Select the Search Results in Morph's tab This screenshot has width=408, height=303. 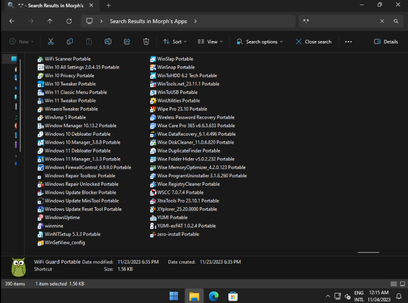(x=51, y=6)
